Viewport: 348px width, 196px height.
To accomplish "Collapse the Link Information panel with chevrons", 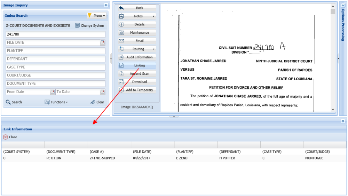I will (x=343, y=121).
